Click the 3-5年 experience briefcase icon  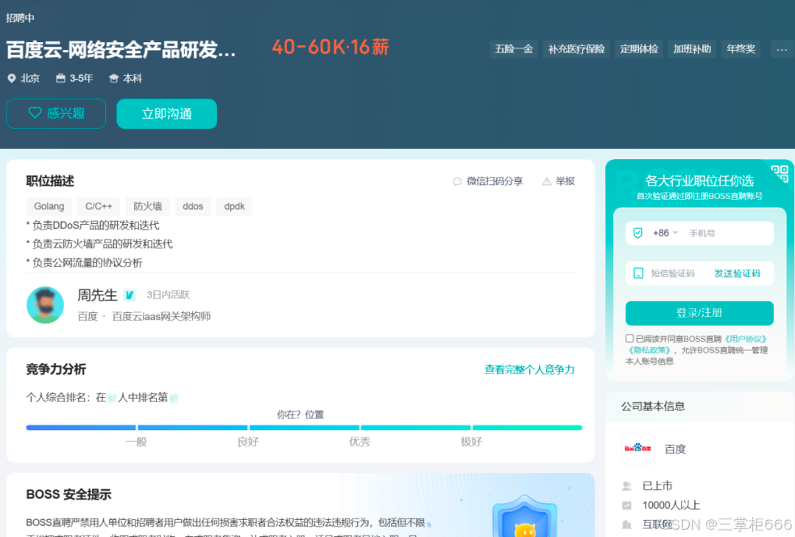(60, 78)
